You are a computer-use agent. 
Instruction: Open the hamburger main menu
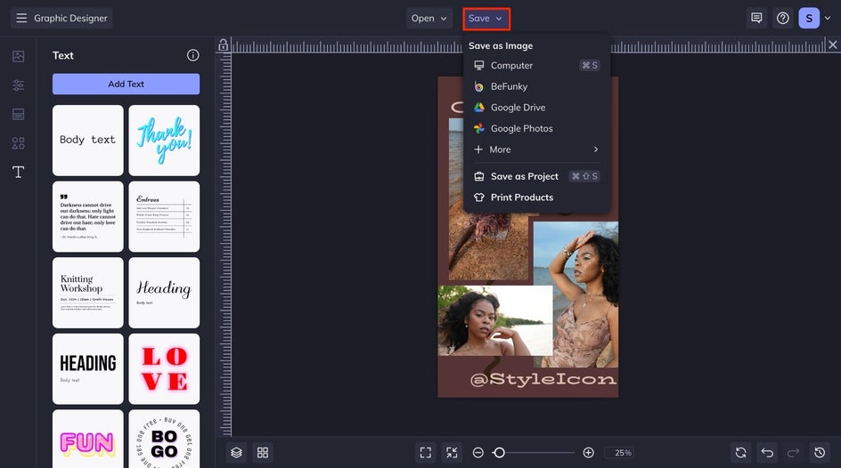pos(21,18)
